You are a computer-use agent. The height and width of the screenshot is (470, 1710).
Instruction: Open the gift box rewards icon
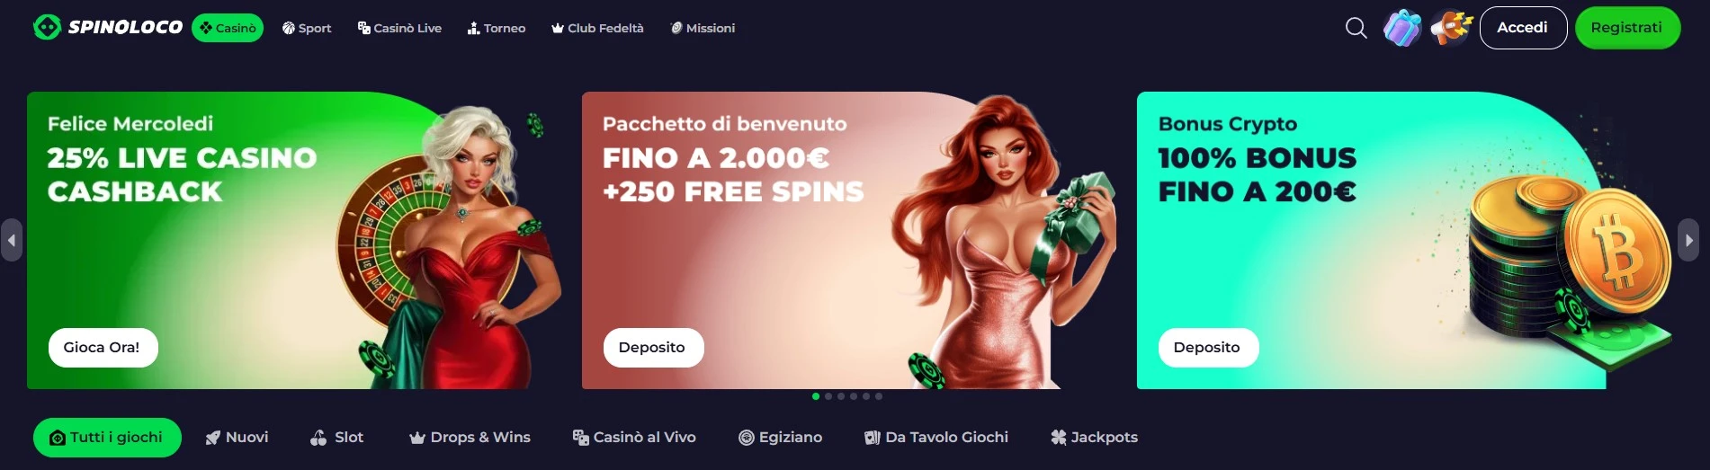[1402, 28]
